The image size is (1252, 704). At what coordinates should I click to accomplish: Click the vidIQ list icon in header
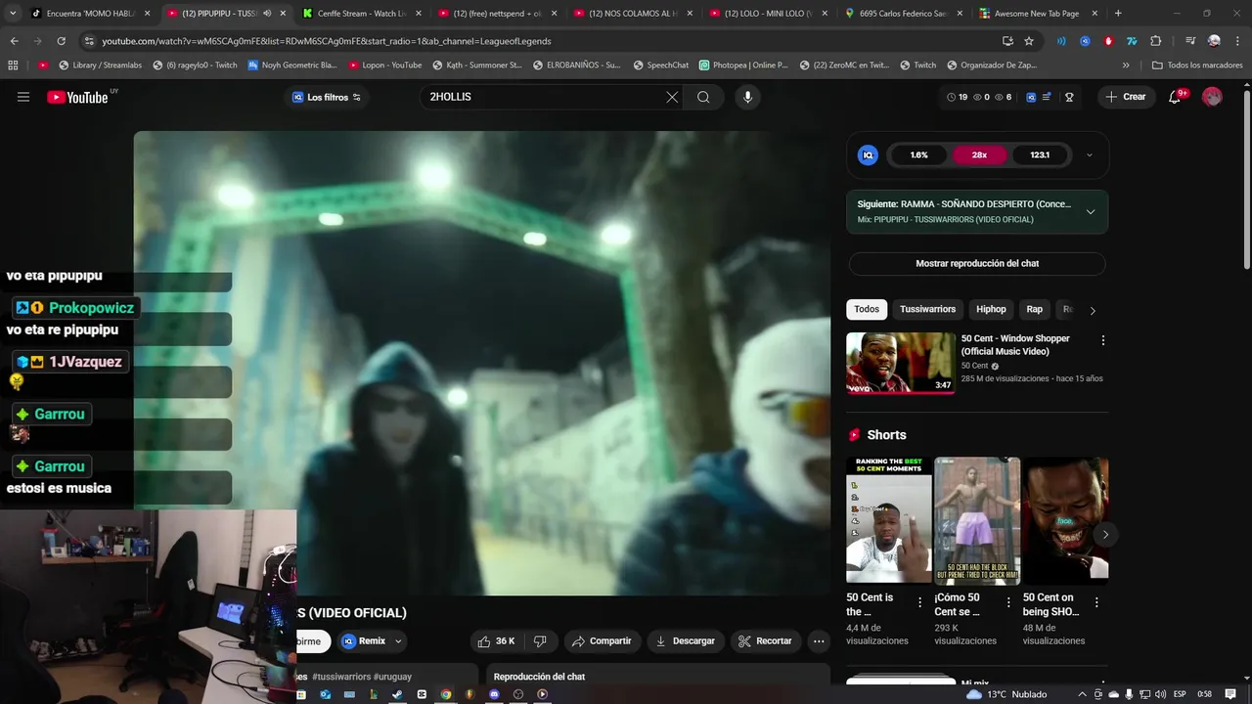tap(1047, 97)
